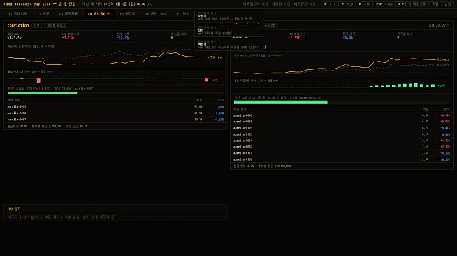
Task: Select aurelia-0004 in right fund list
Action: coord(342,141)
